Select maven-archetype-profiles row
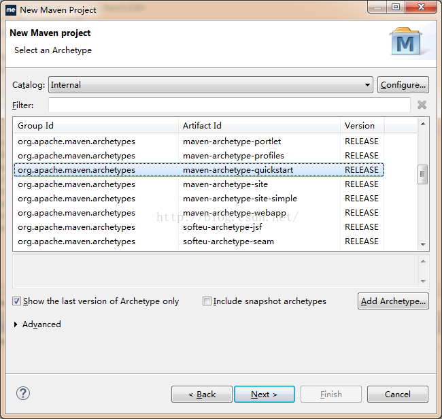This screenshot has height=419, width=442. (x=199, y=156)
